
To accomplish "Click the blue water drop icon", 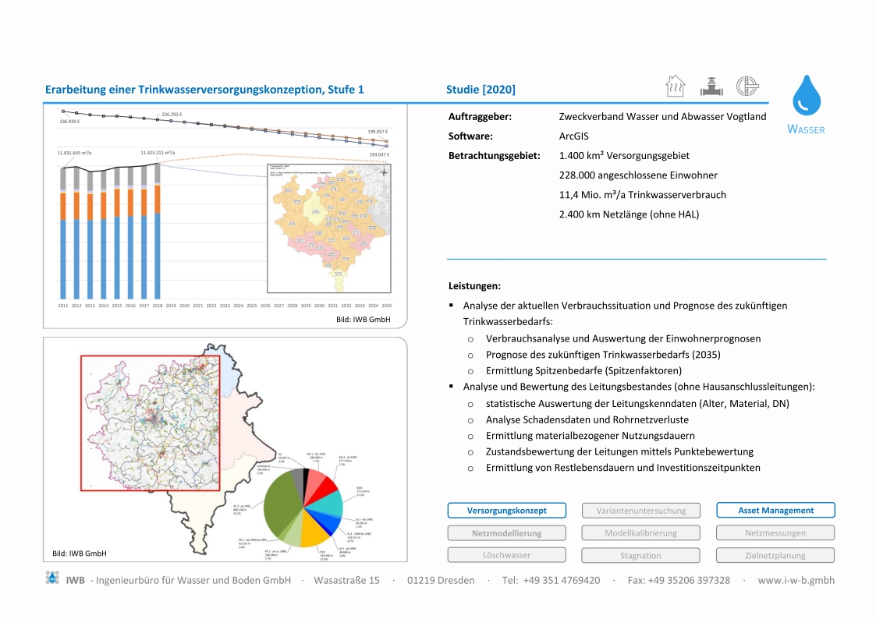I will 807,96.
